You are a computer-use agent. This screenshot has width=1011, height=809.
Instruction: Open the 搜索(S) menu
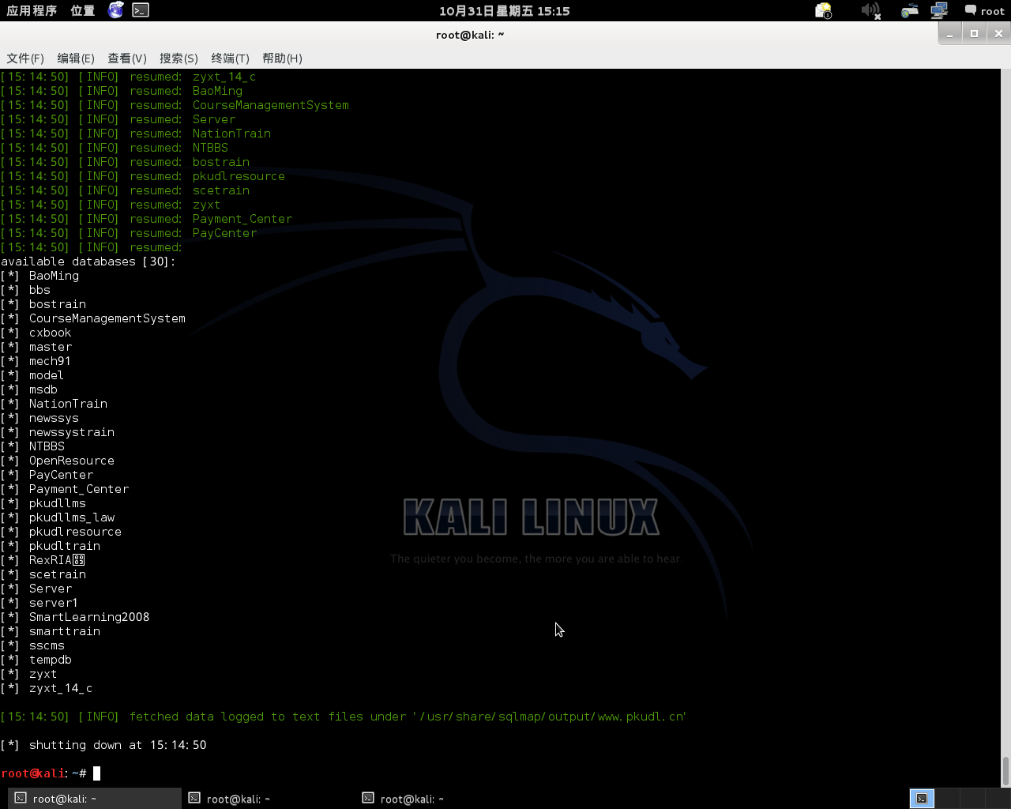179,58
